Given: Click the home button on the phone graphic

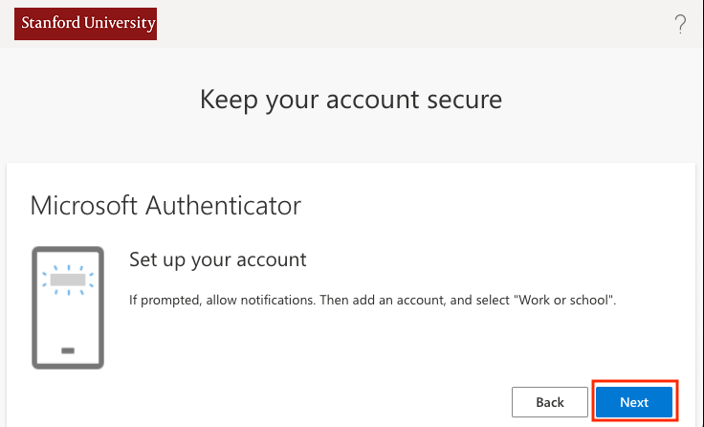Looking at the screenshot, I should coord(68,350).
